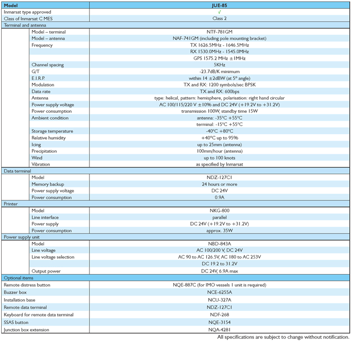352x341 pixels.
Task: Select storage temperature value "-40°C +80°C"
Action: (219, 131)
